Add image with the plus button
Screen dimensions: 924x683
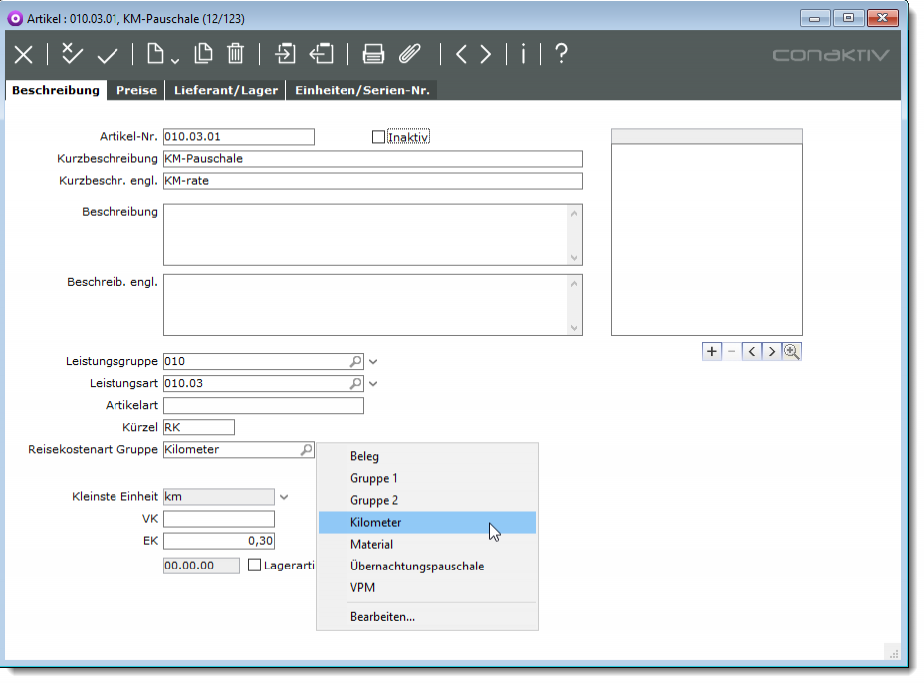[711, 351]
